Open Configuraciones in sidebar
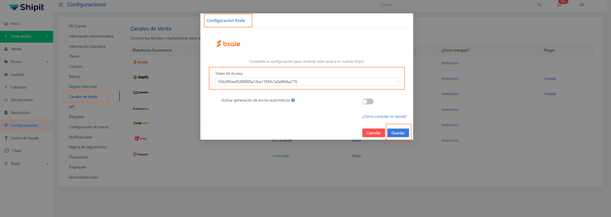The width and height of the screenshot is (611, 217). tap(24, 125)
